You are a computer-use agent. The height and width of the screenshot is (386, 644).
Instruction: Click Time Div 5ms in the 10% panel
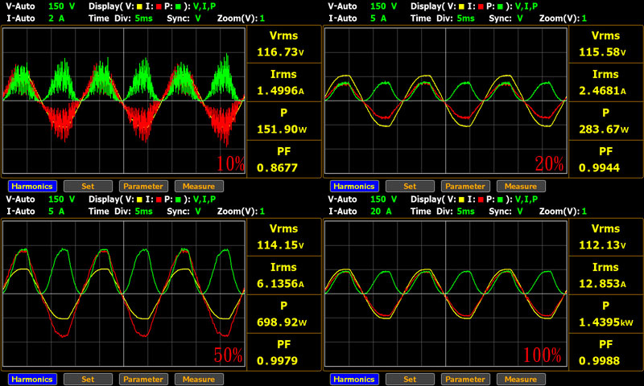[x=144, y=18]
